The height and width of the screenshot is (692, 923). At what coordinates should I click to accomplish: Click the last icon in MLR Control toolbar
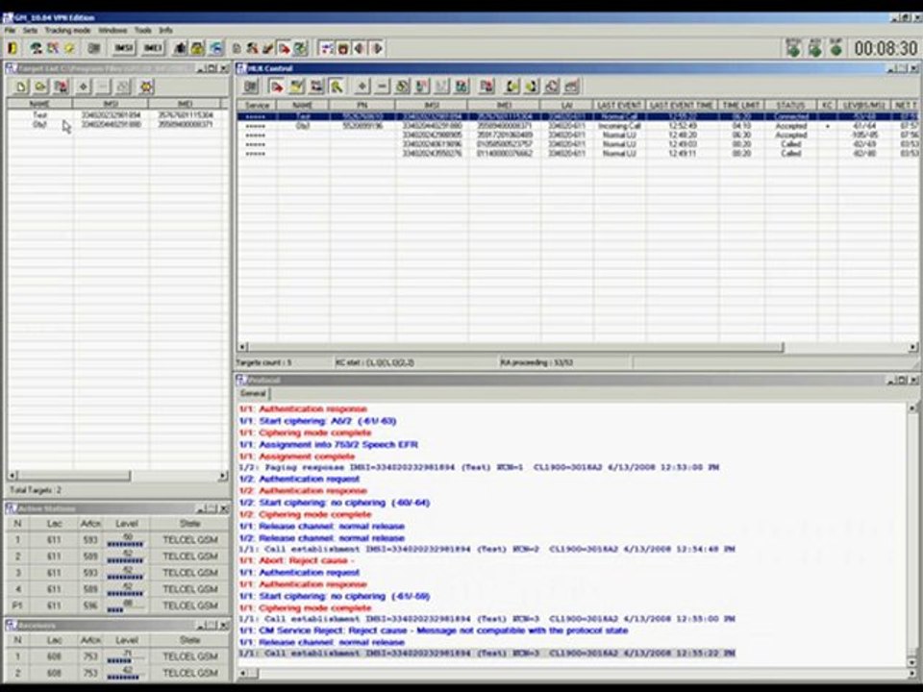pyautogui.click(x=571, y=86)
